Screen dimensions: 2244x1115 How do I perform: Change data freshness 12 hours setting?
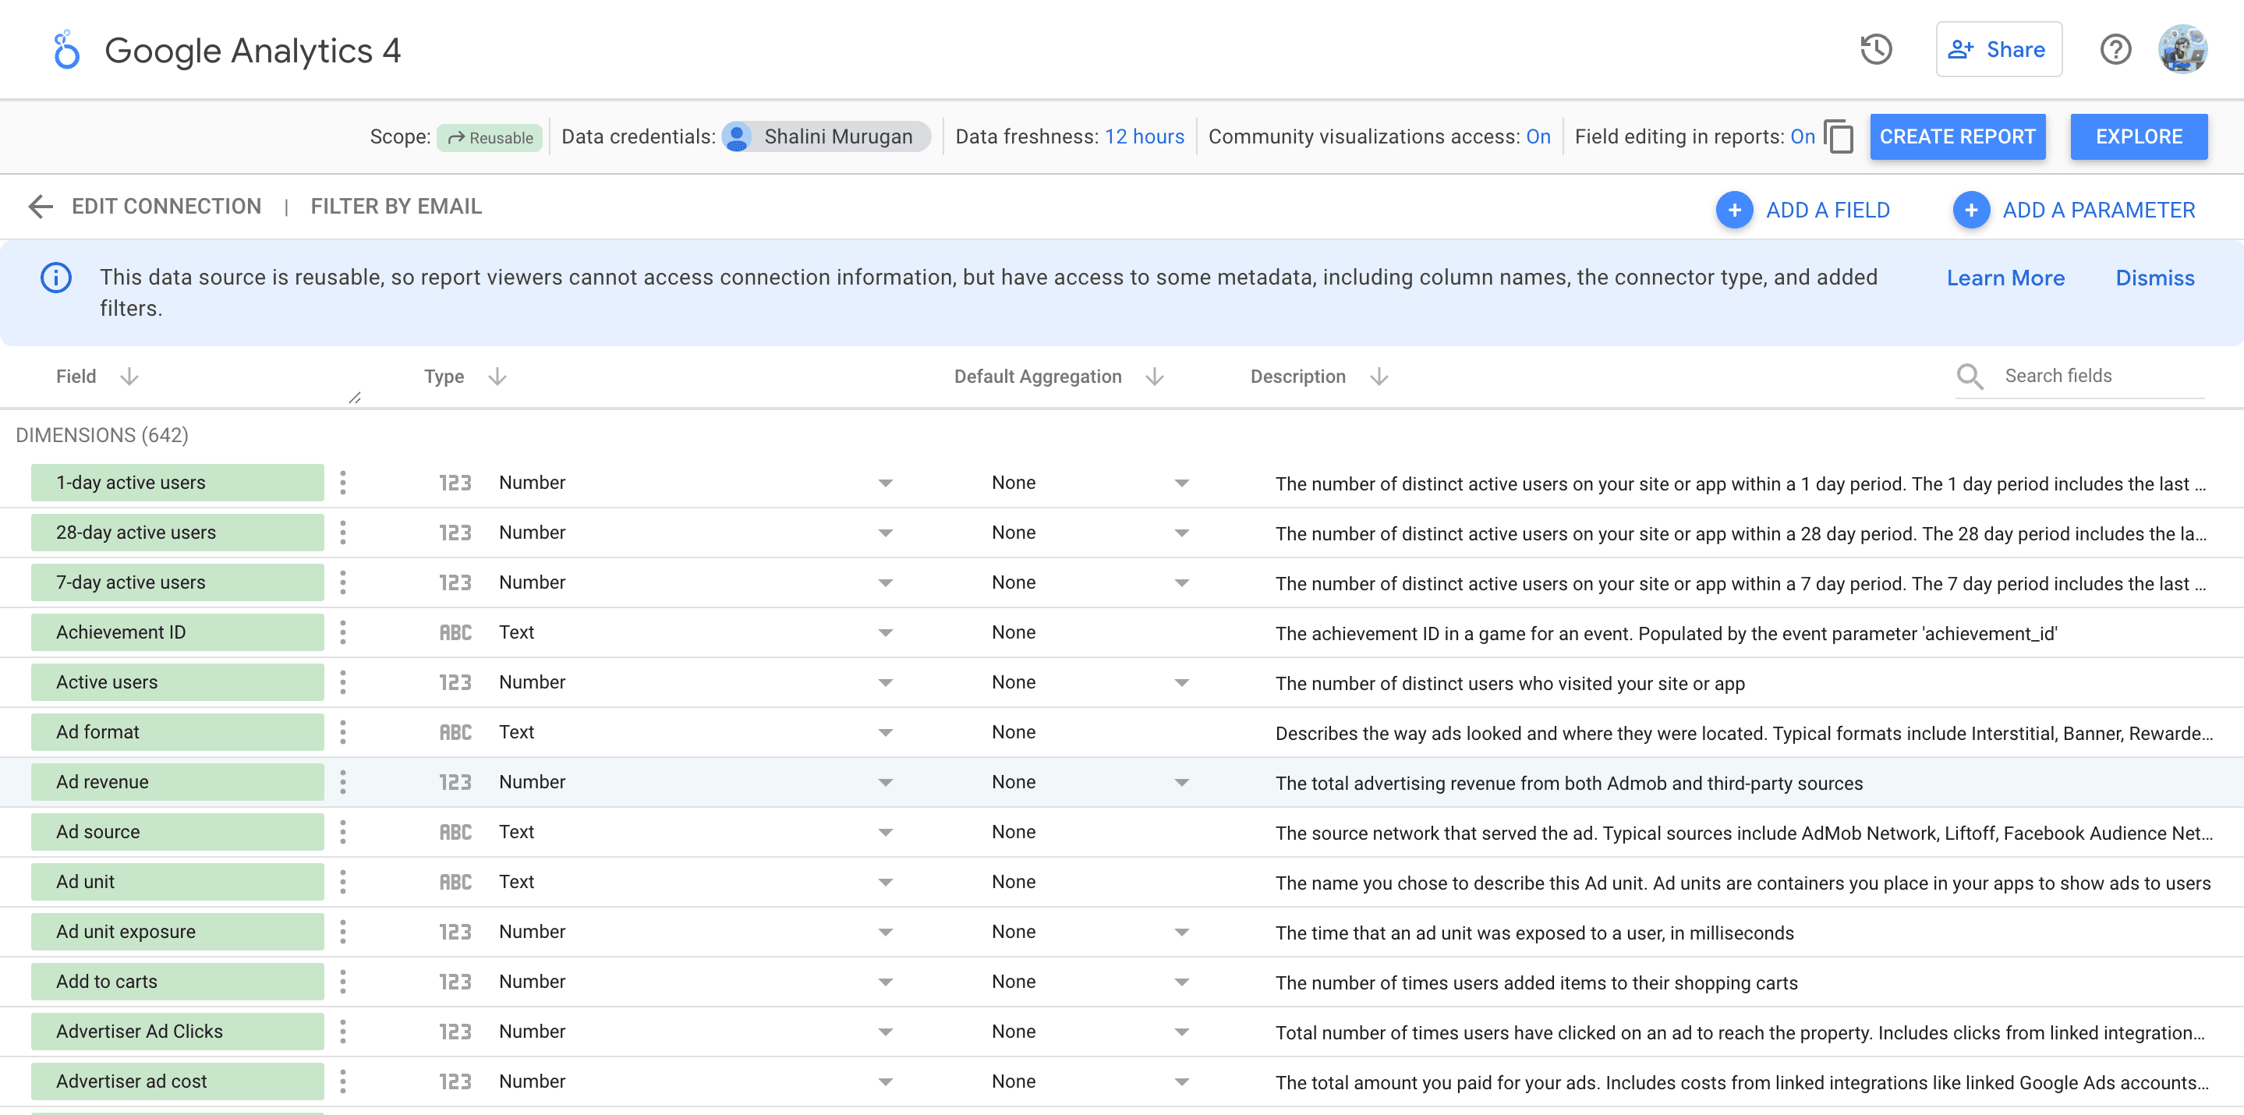click(x=1144, y=136)
